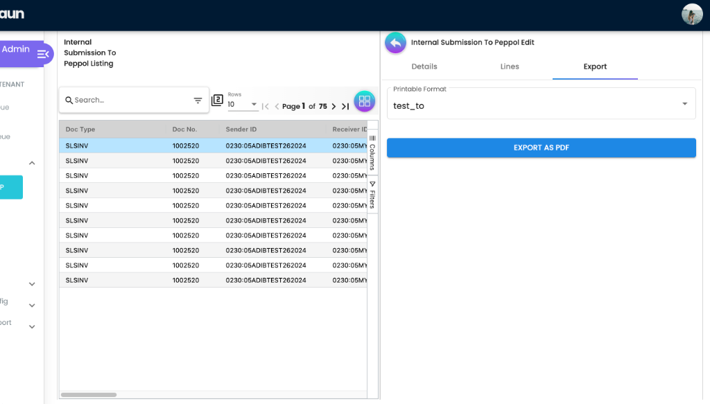The height and width of the screenshot is (404, 710).
Task: Click the magnifier icon in the search box
Action: 69,100
